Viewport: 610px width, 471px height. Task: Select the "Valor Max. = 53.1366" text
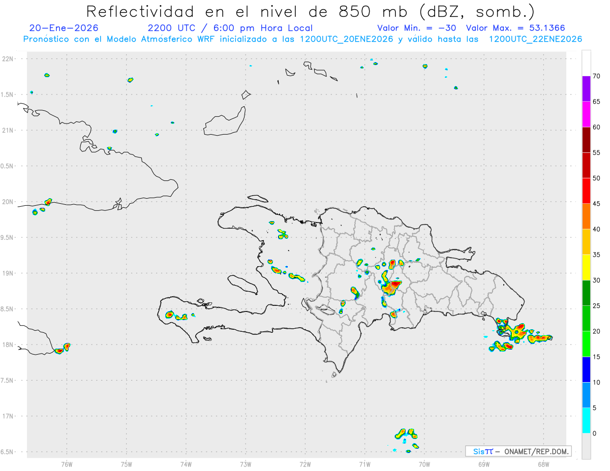(x=515, y=28)
